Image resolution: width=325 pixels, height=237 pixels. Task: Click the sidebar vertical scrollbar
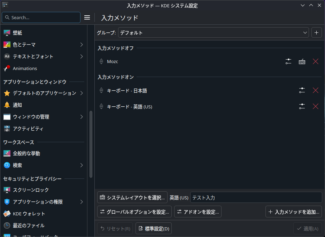click(91, 145)
